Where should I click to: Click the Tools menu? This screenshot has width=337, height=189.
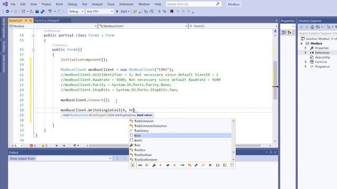111,4
